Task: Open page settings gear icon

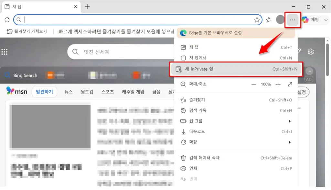Action: click(x=311, y=52)
